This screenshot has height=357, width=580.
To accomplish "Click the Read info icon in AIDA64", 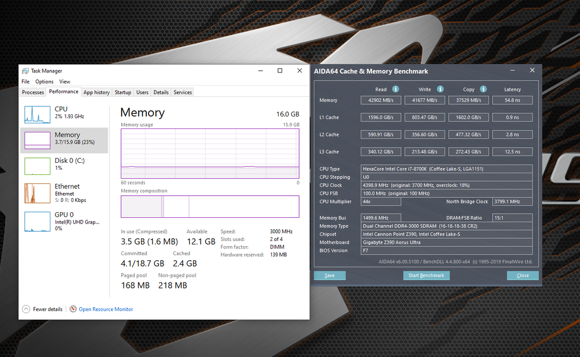I will pyautogui.click(x=395, y=89).
